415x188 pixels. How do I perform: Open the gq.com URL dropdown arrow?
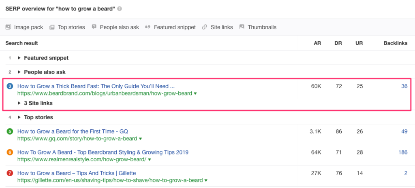click(x=141, y=139)
